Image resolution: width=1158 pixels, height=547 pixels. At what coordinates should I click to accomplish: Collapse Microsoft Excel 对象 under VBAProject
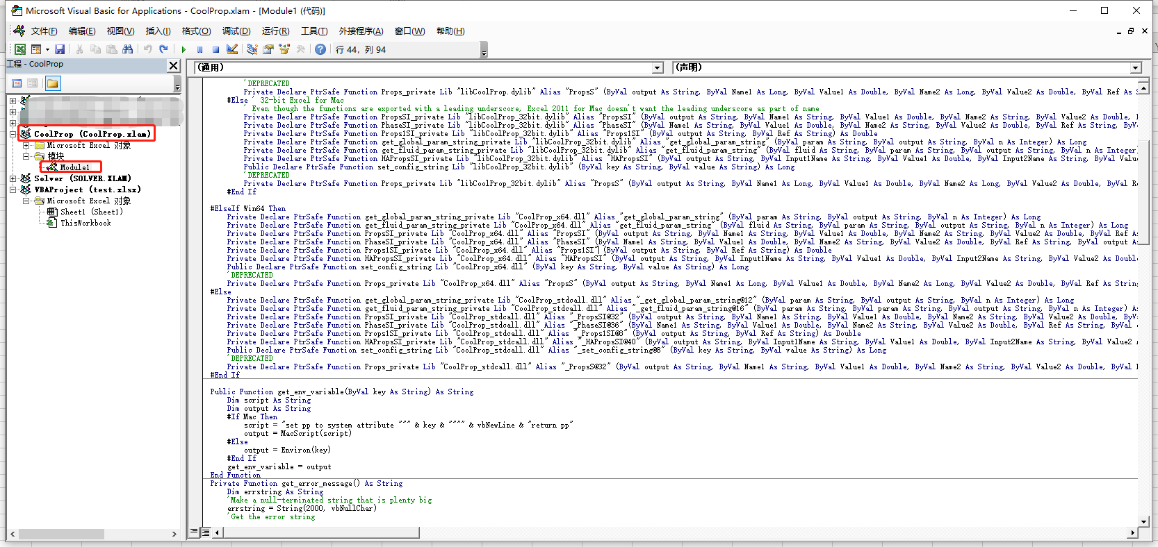26,201
